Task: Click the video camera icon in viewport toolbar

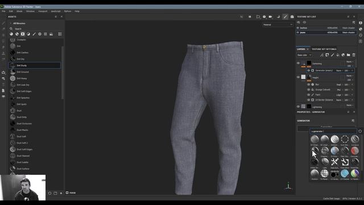Action: click(271, 17)
